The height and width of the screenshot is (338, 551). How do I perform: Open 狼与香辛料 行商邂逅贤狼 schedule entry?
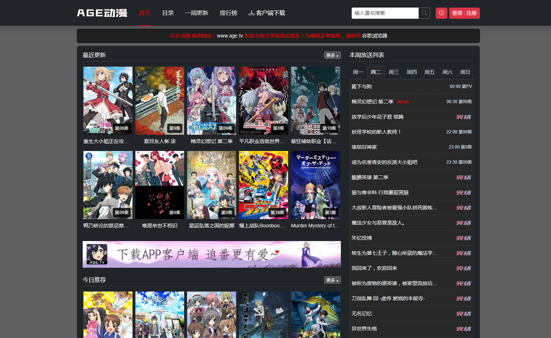380,192
